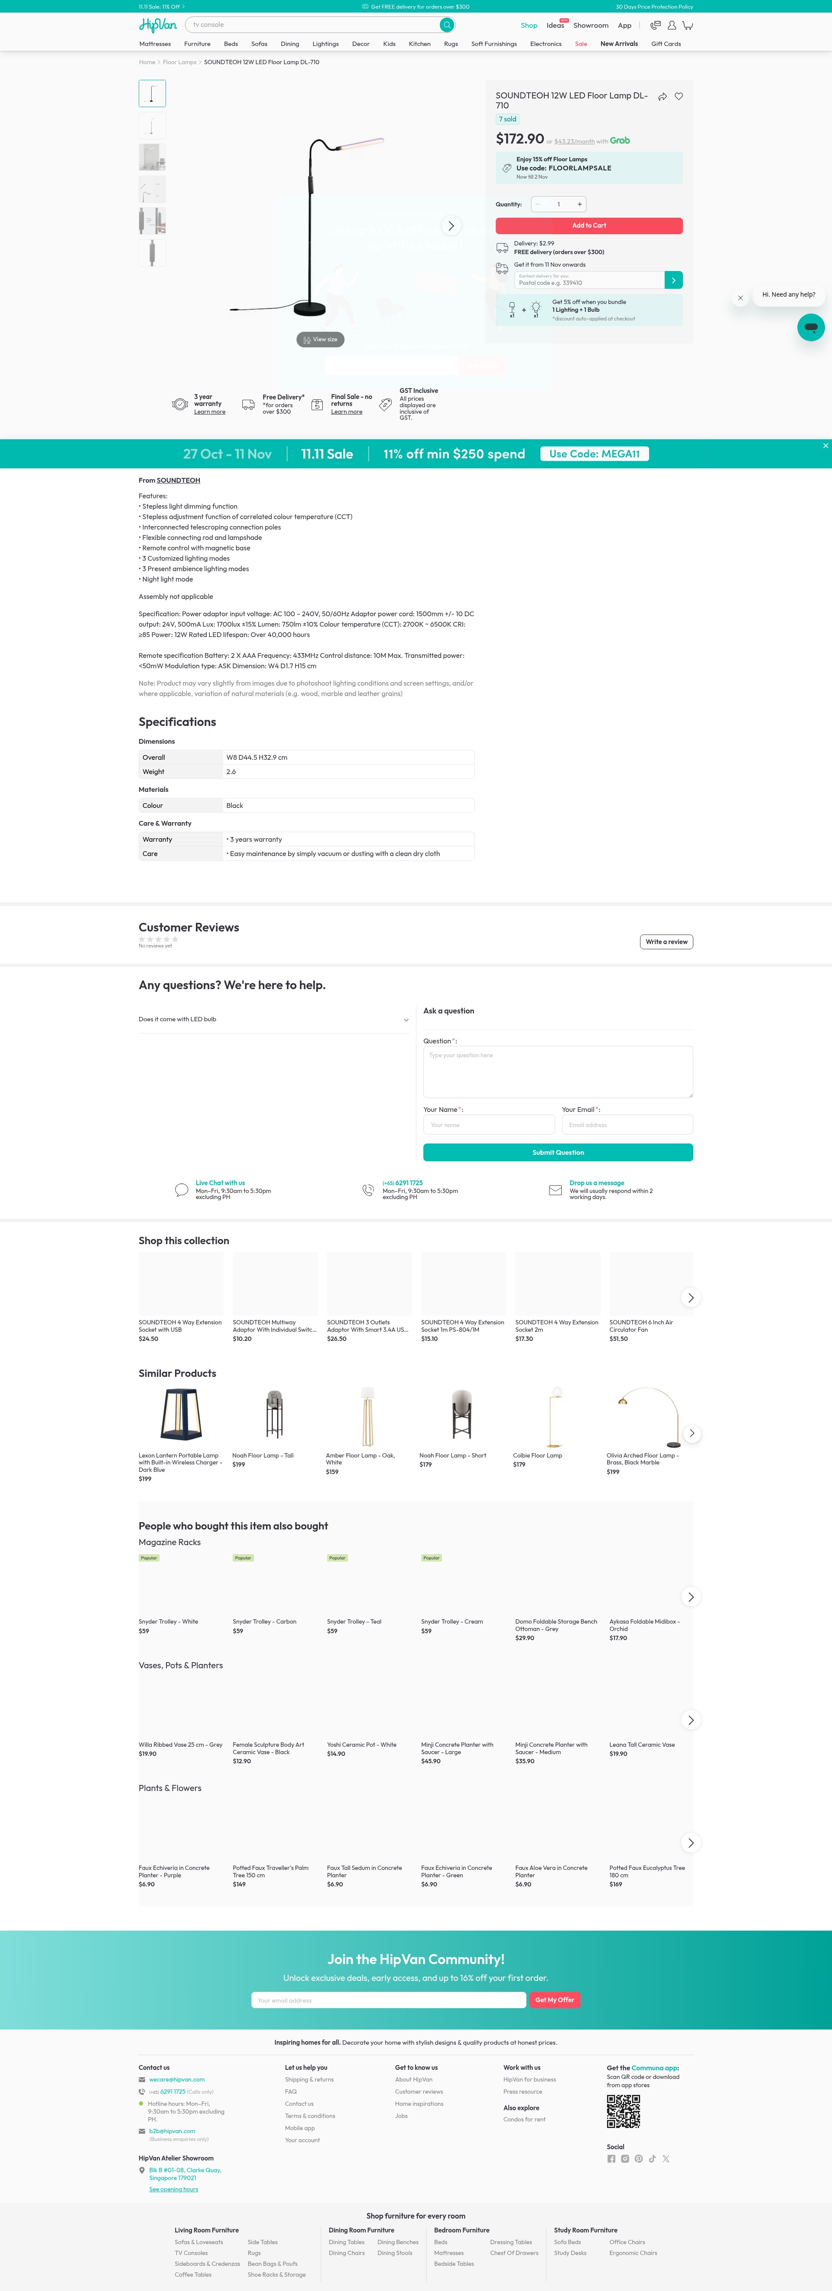Click Learn more under 3 year warranty
The height and width of the screenshot is (2291, 832).
point(210,412)
